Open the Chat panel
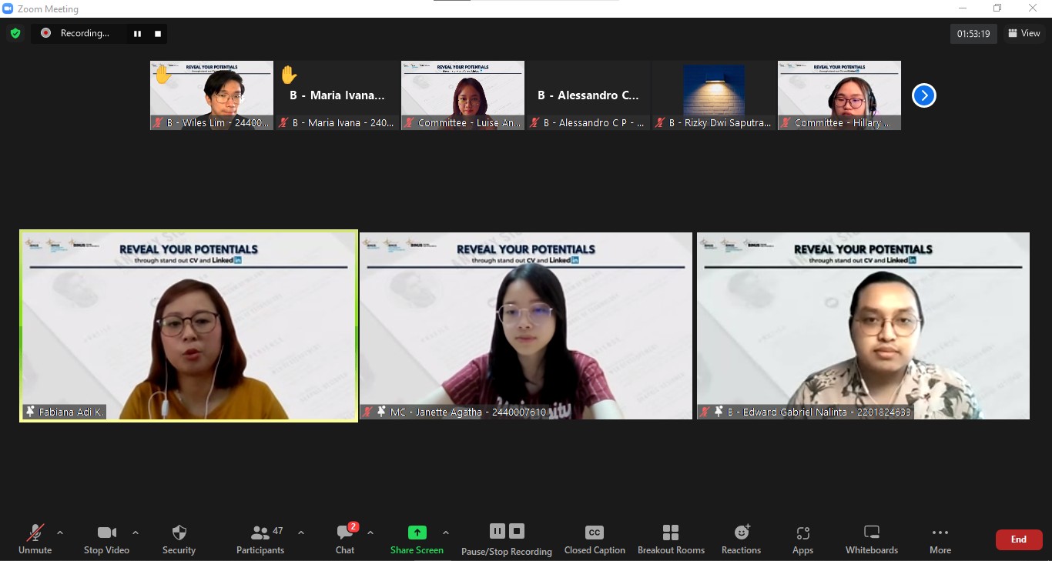The width and height of the screenshot is (1052, 561). pyautogui.click(x=345, y=539)
